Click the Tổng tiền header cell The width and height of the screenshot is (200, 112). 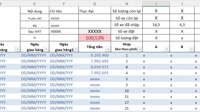(x=95, y=47)
